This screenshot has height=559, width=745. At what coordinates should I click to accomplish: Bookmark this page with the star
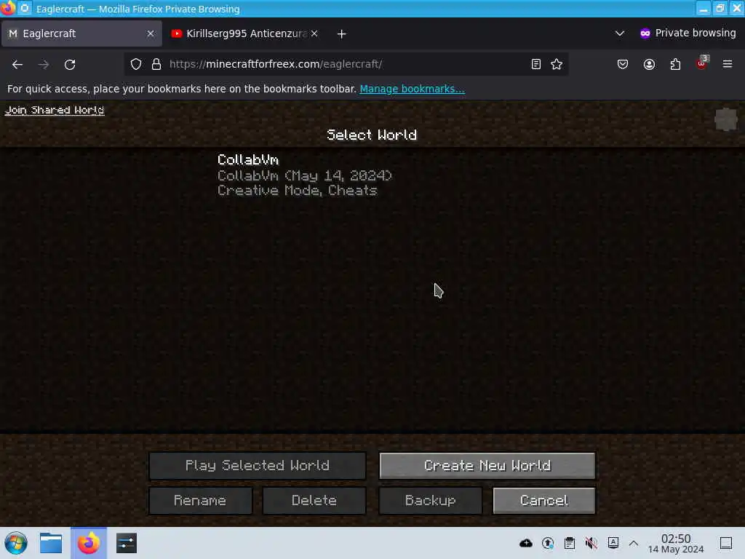(557, 64)
